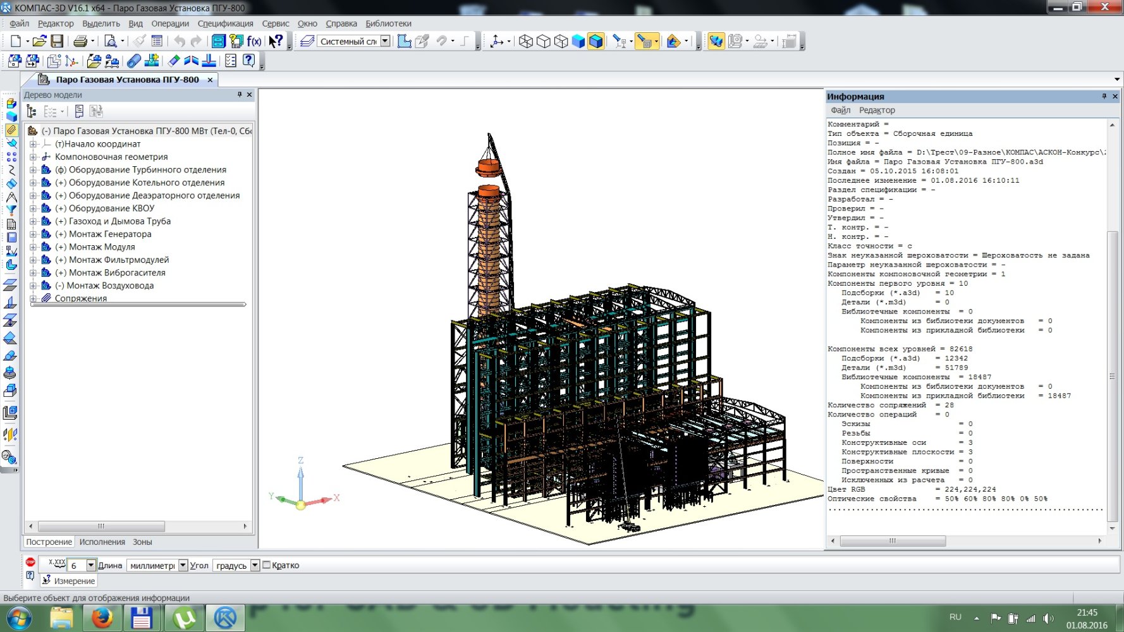This screenshot has width=1124, height=632.
Task: Open the Угол units dropdown
Action: (255, 565)
